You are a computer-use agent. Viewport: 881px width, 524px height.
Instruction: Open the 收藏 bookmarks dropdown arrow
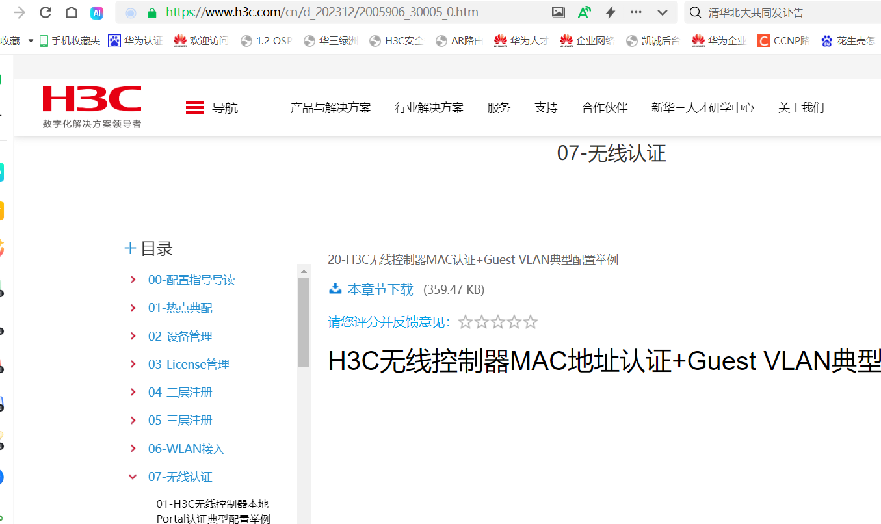pyautogui.click(x=31, y=41)
